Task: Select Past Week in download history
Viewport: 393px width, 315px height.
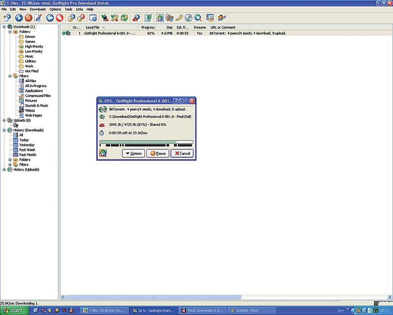Action: coord(27,150)
